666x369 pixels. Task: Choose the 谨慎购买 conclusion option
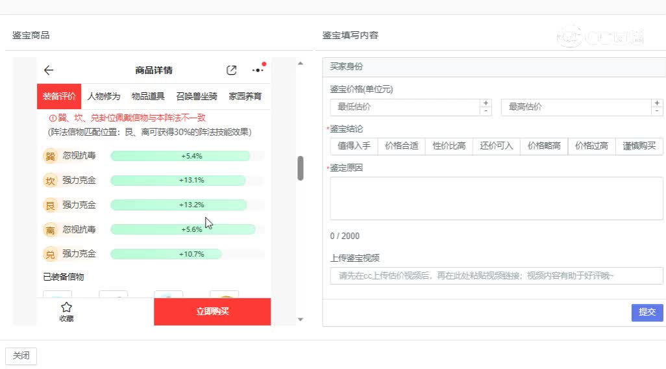point(639,146)
